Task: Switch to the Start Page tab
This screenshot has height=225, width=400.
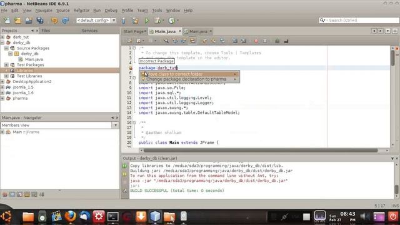Action: pos(133,31)
